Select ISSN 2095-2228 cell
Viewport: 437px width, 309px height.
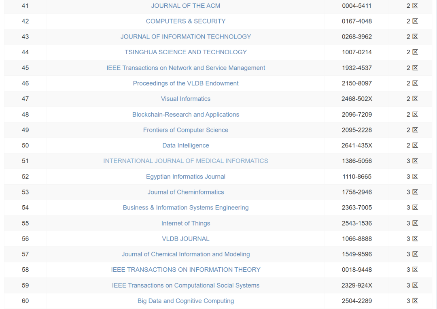point(357,130)
